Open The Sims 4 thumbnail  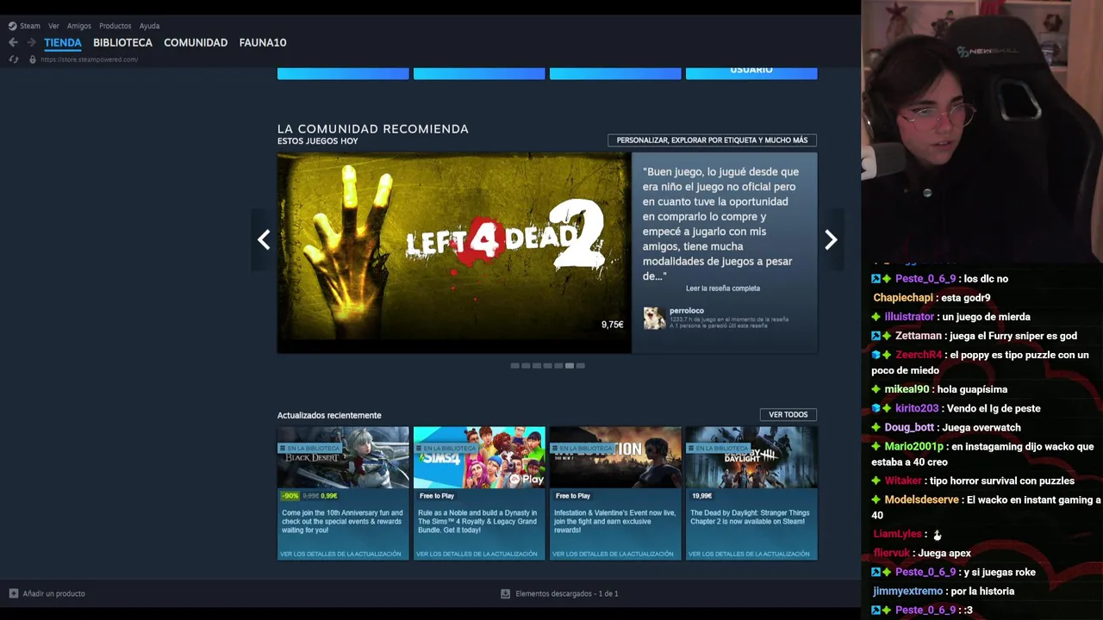[x=479, y=457]
